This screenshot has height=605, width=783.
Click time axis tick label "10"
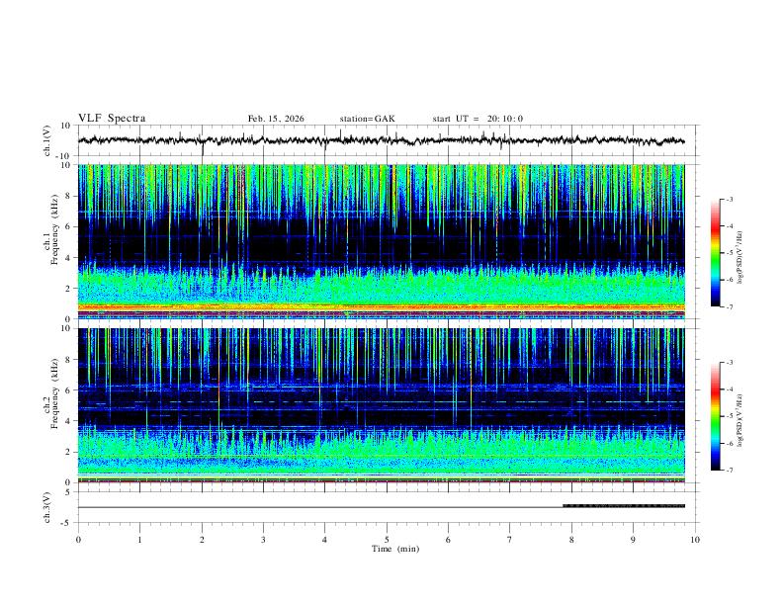[x=695, y=540]
